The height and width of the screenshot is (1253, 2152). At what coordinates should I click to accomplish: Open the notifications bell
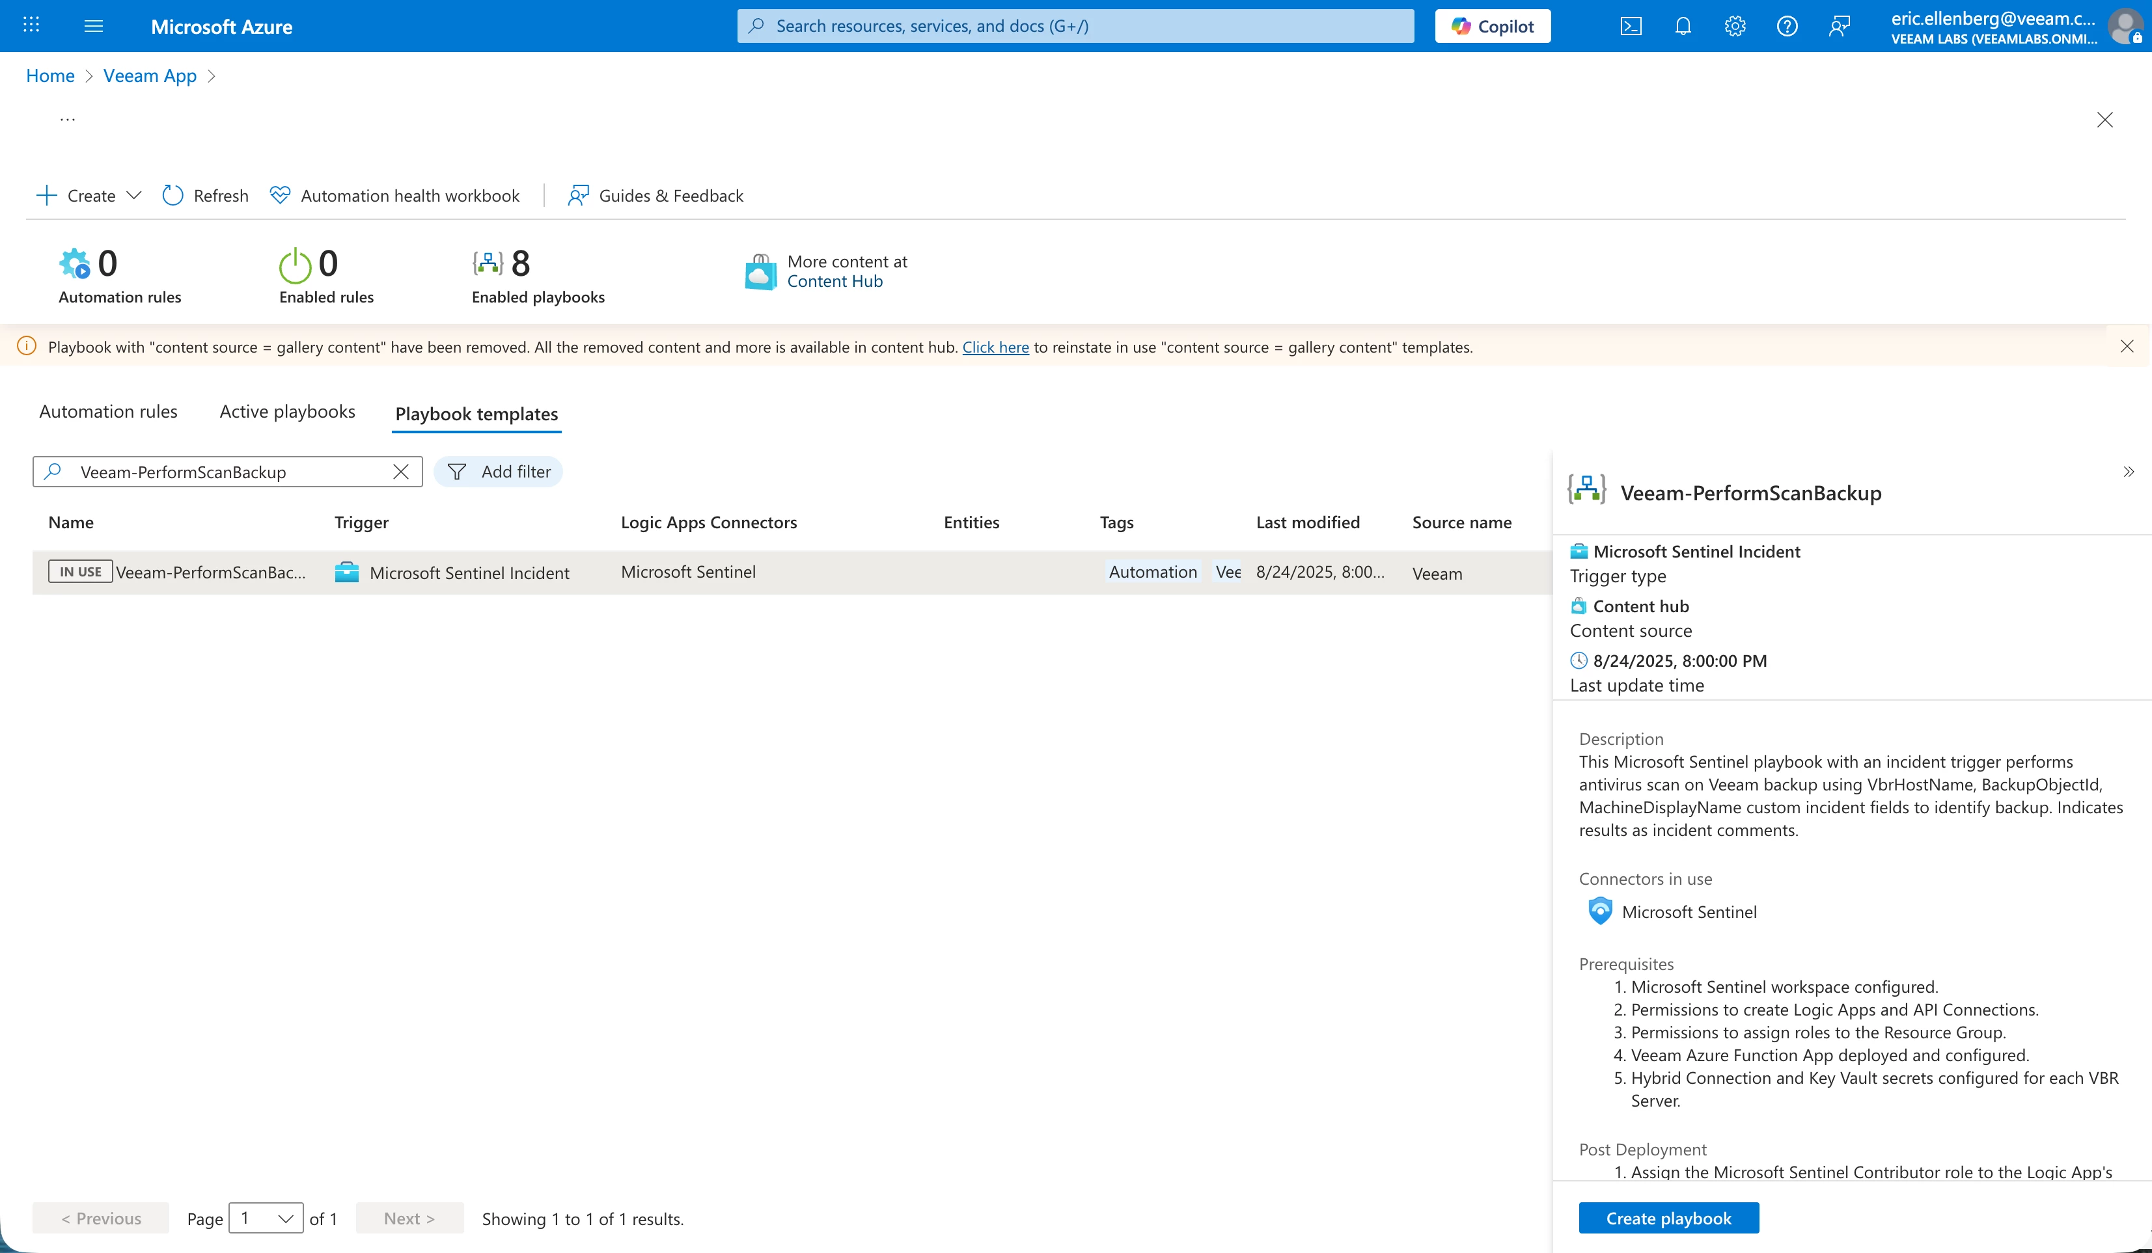click(1682, 27)
